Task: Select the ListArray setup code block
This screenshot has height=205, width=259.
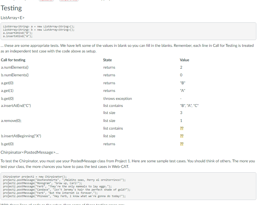Action: coord(129,31)
